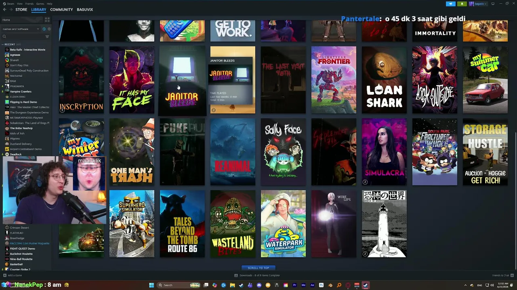Screen dimensions: 517x290
Task: Open the Loan Shark game cover
Action: 384,80
